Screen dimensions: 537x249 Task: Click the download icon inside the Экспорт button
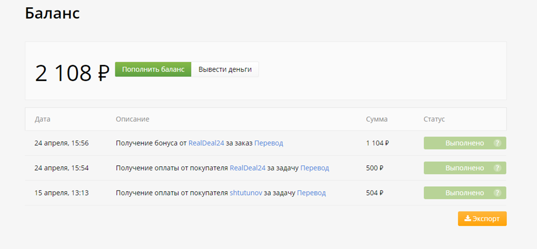468,219
